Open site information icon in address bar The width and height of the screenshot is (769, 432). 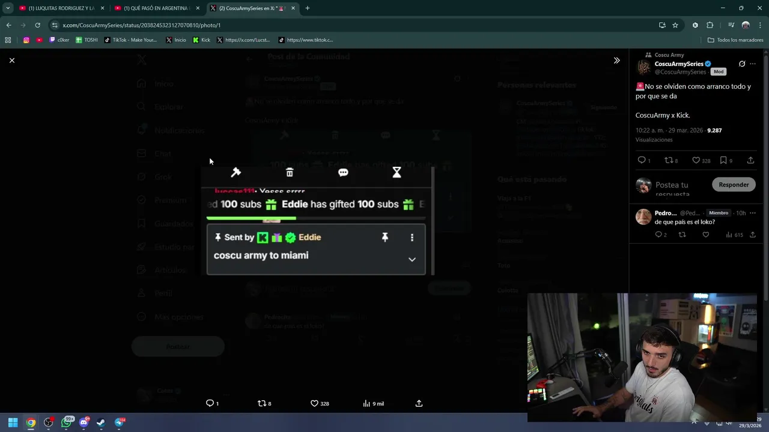55,25
